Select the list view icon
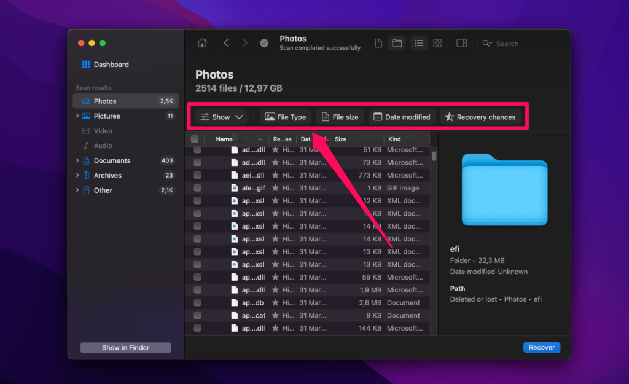The image size is (629, 384). (x=419, y=43)
